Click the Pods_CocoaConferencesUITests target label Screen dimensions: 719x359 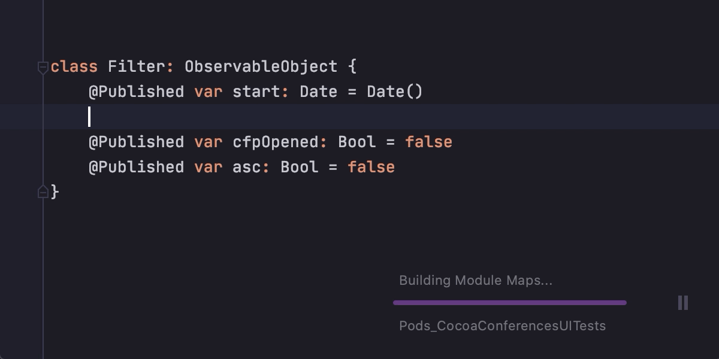pyautogui.click(x=502, y=326)
